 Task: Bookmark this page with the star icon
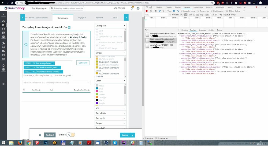(x=212, y=3)
